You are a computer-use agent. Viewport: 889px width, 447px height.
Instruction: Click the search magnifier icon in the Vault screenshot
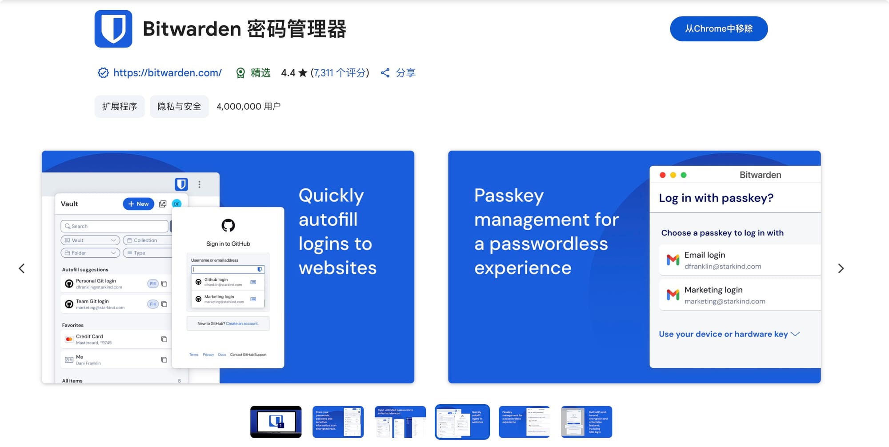point(68,226)
